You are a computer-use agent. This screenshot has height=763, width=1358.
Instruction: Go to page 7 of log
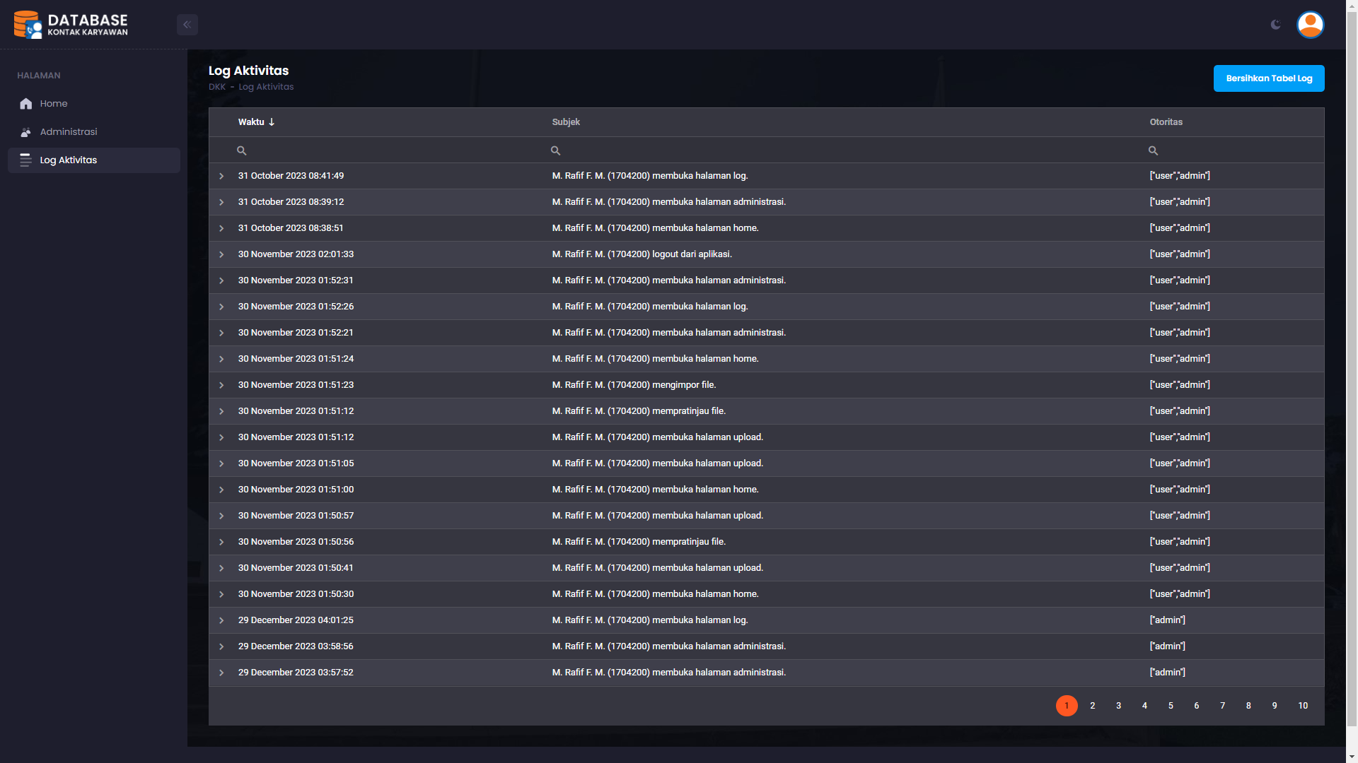click(1222, 706)
